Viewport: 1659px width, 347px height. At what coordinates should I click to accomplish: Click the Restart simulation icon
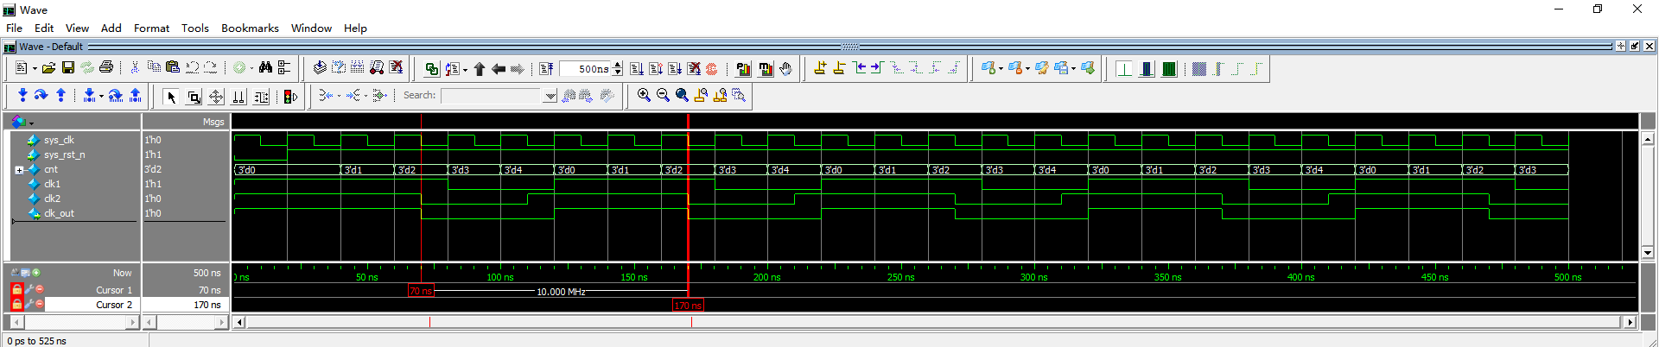pos(546,69)
